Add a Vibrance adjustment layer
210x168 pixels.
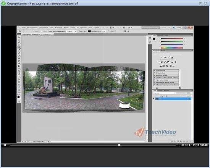159,62
